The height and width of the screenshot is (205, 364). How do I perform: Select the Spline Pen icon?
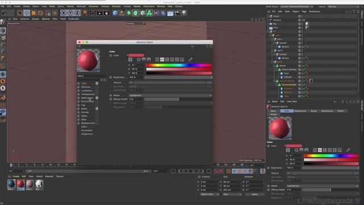click(x=122, y=13)
